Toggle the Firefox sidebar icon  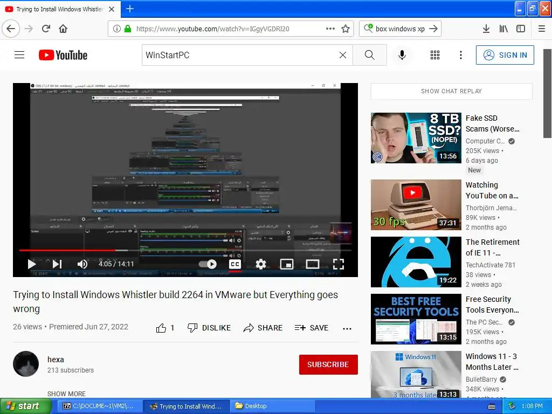coord(521,29)
